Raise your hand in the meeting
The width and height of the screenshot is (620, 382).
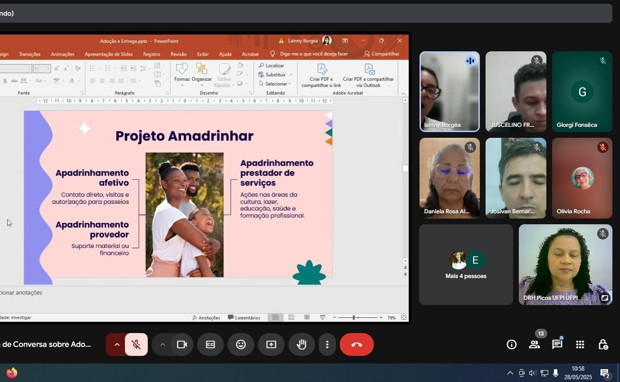(x=302, y=344)
